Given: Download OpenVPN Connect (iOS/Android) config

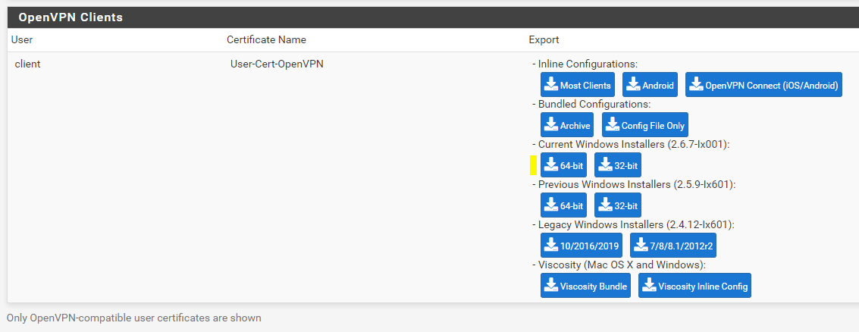Looking at the screenshot, I should pyautogui.click(x=763, y=85).
